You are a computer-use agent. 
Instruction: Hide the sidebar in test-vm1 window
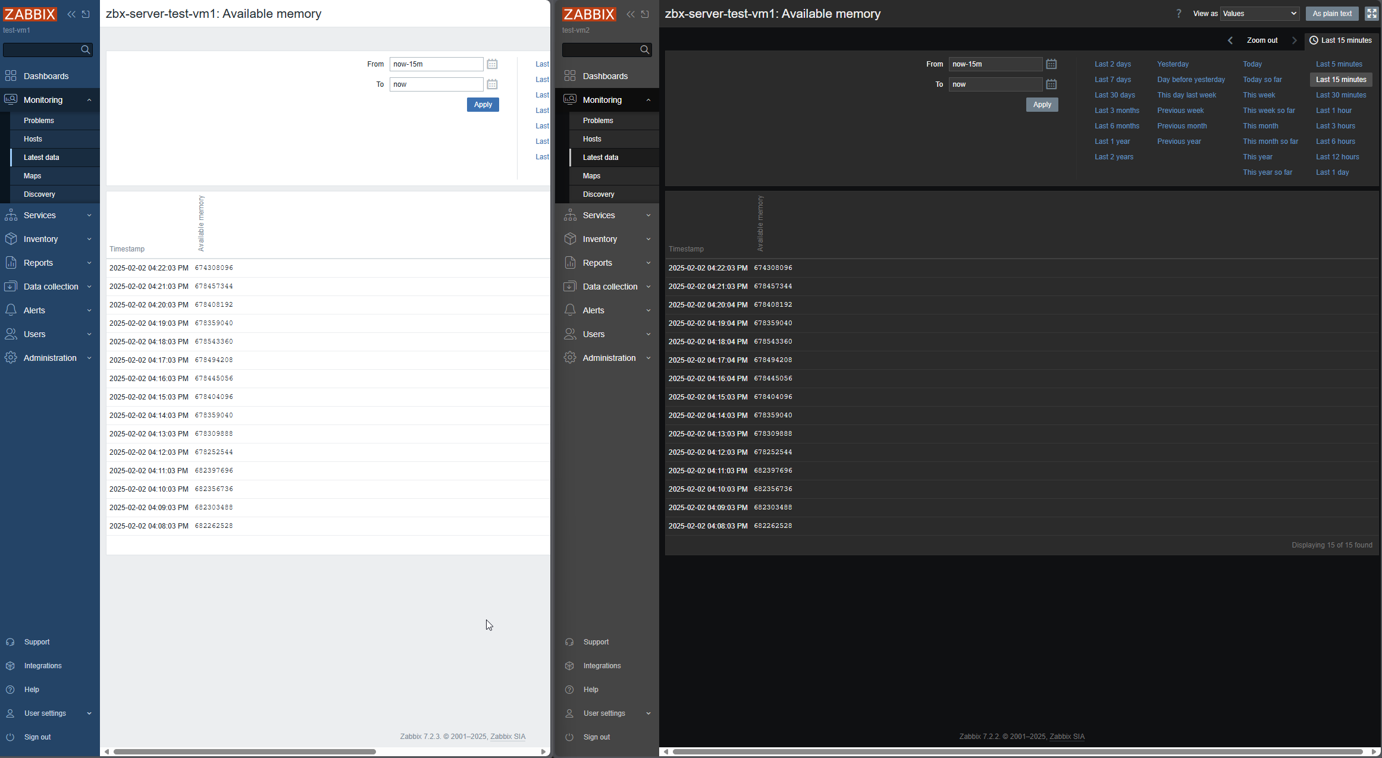(x=86, y=14)
